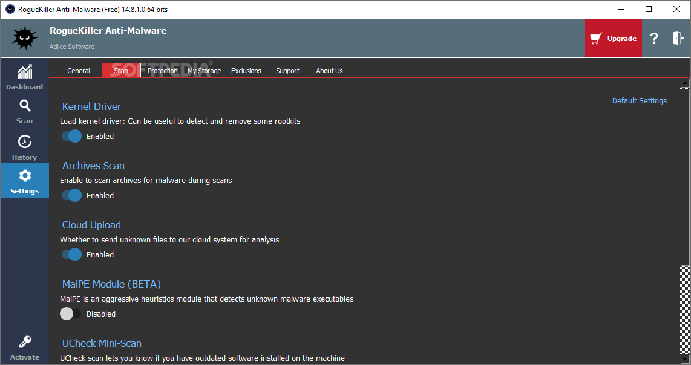Click the Archives Scan heading
691x365 pixels.
(x=93, y=166)
